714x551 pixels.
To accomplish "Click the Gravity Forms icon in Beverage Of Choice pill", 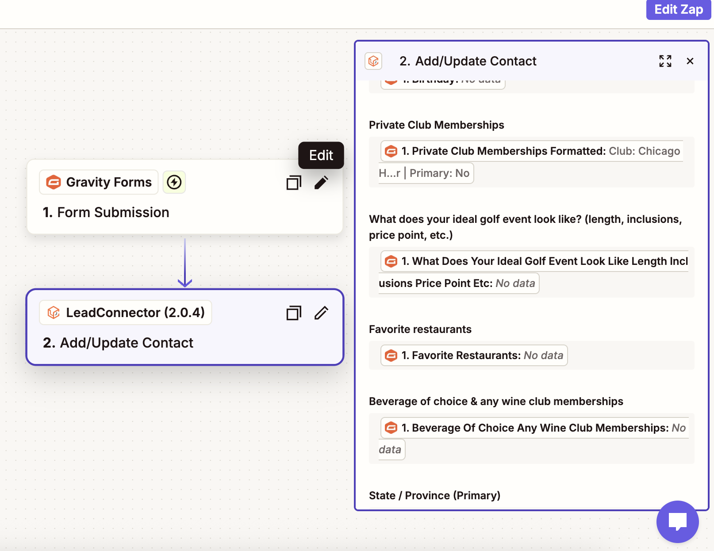I will pos(391,428).
